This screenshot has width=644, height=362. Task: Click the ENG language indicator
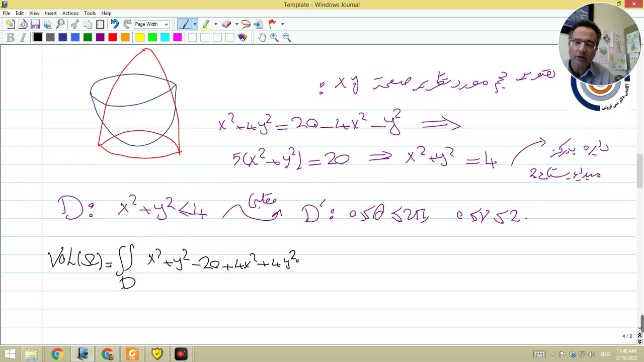point(605,354)
